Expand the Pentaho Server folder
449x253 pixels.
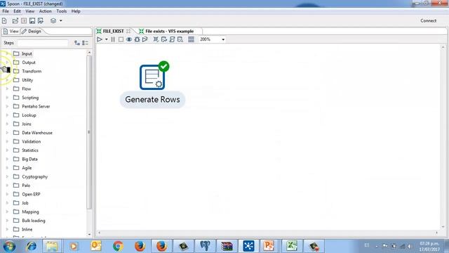tap(7, 106)
